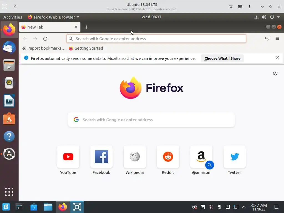Screen dimensions: 284x213
Task: Open removable devices tray icon
Action: [219, 207]
